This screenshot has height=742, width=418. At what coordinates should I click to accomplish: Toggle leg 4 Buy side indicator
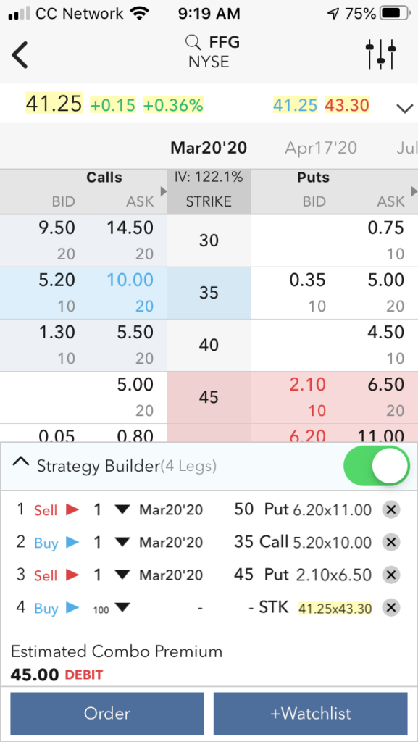[x=72, y=608]
